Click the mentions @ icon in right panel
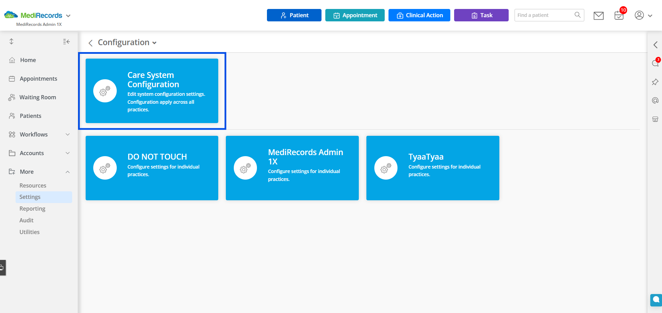This screenshot has height=313, width=662. pyautogui.click(x=655, y=101)
